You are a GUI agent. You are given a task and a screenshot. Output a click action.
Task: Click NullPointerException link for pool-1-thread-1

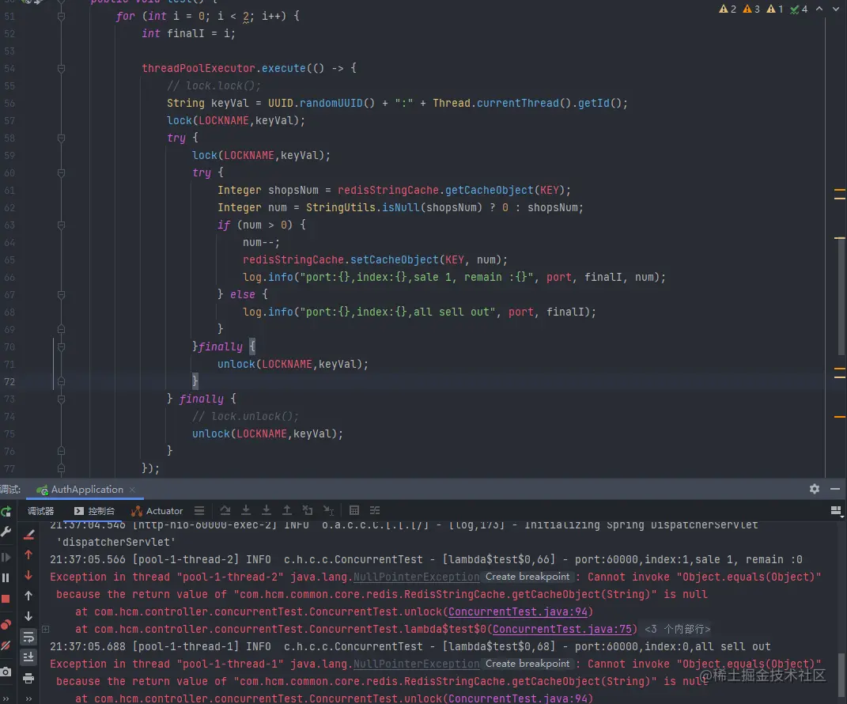pyautogui.click(x=416, y=664)
